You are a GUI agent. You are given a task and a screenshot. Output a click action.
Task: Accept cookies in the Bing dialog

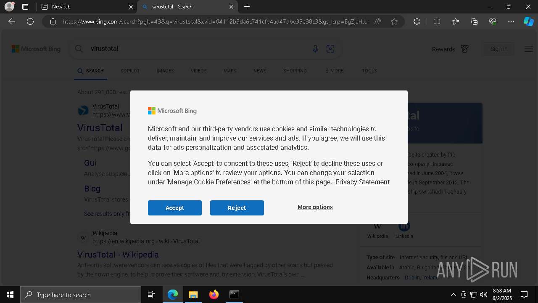pos(175,208)
